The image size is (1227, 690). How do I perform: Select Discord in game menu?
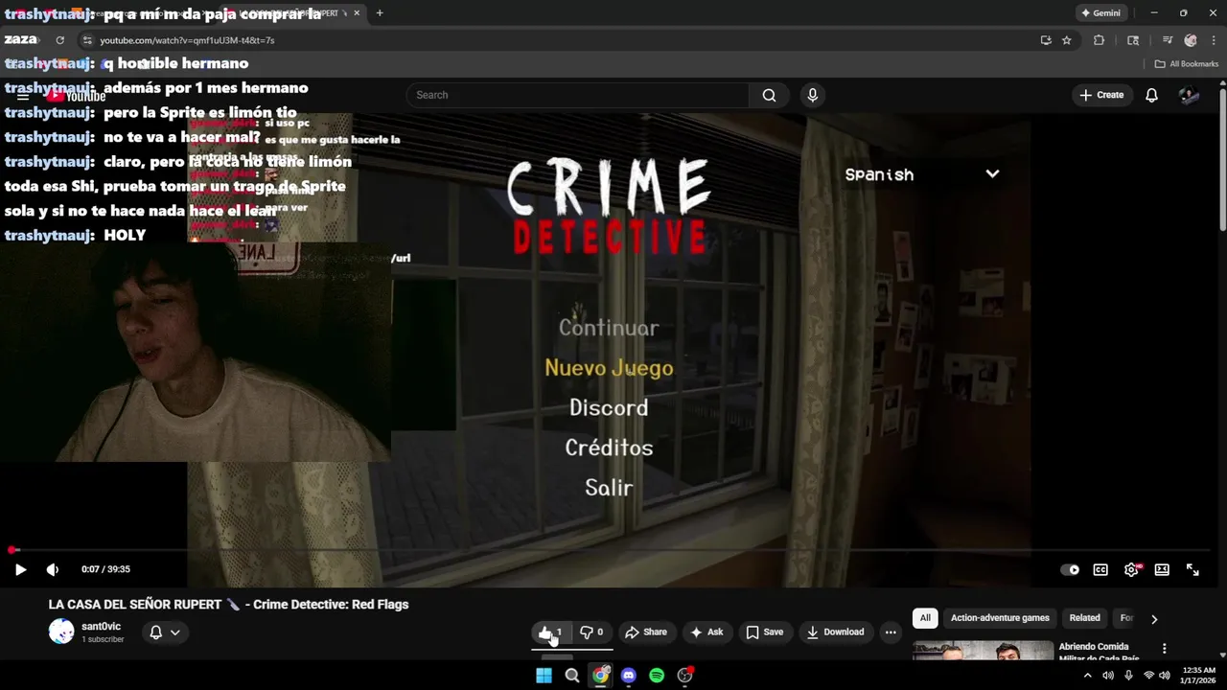point(609,408)
